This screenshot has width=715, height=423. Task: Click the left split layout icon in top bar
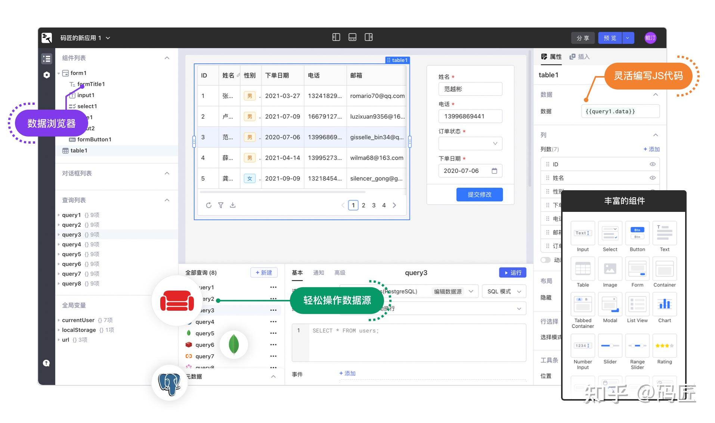click(336, 37)
